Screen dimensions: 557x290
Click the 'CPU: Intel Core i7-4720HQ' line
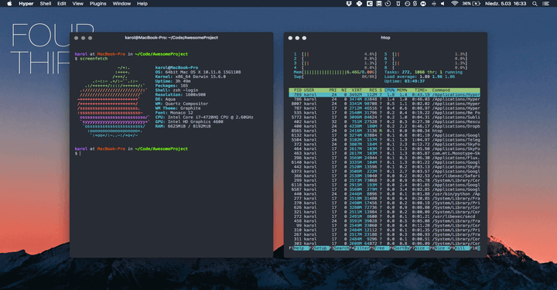coord(204,117)
